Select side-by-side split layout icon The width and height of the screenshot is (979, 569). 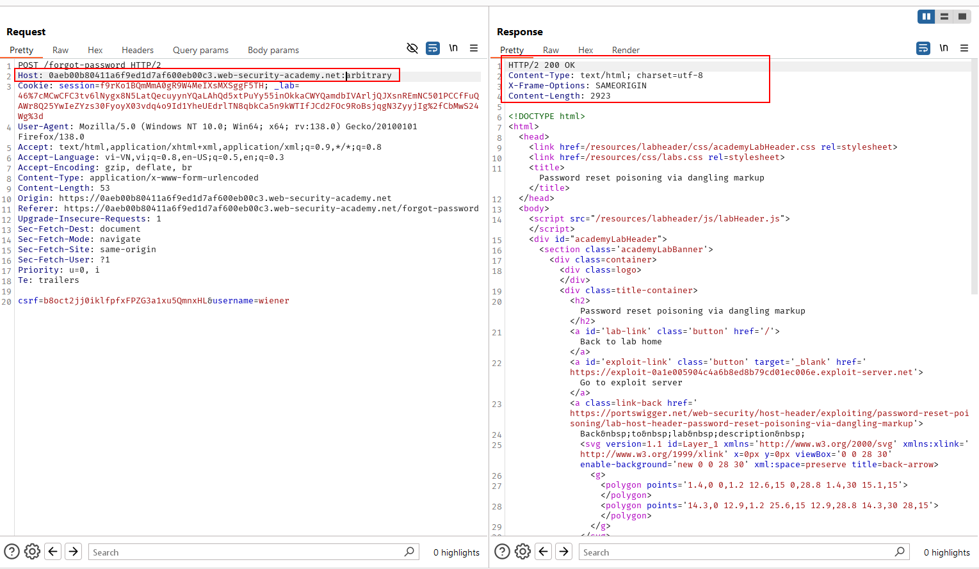click(x=926, y=17)
